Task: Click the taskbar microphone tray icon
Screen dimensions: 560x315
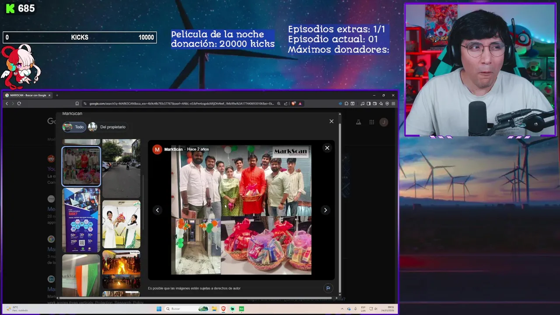Action: (x=355, y=309)
